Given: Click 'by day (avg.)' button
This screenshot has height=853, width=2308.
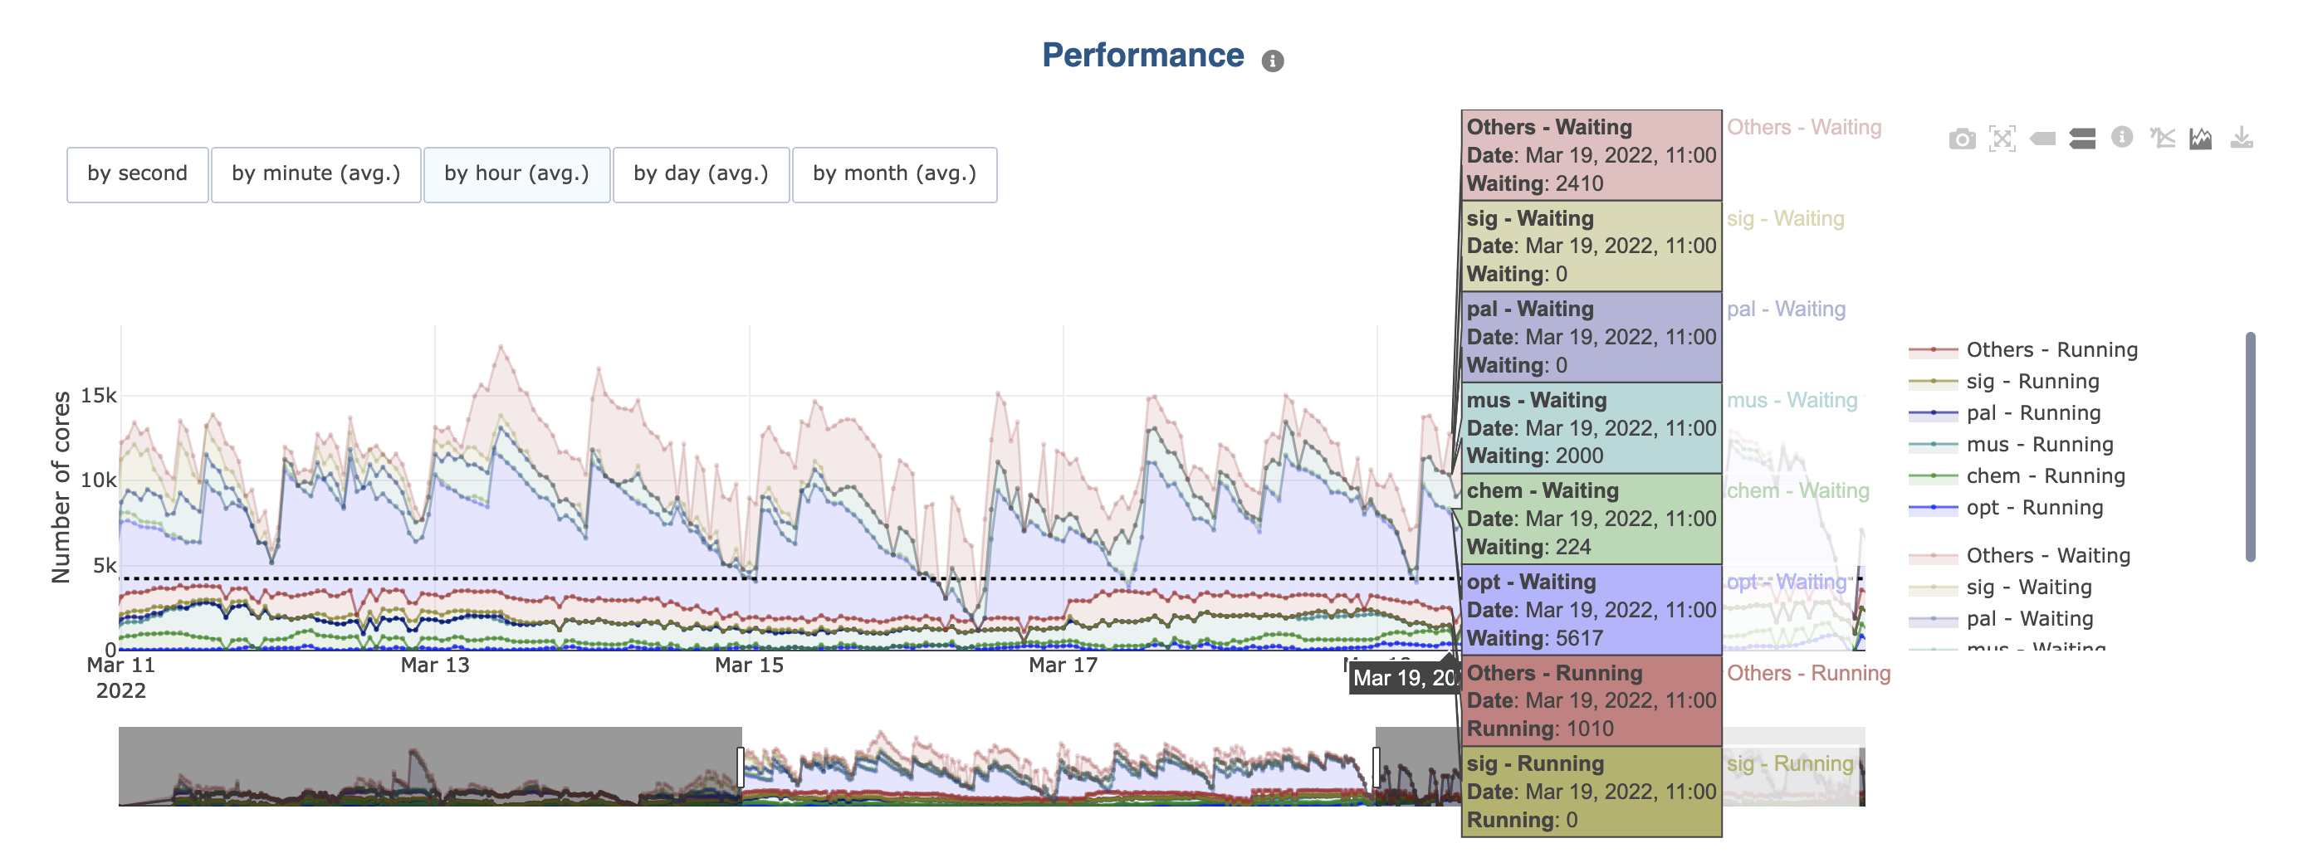Looking at the screenshot, I should (x=701, y=174).
